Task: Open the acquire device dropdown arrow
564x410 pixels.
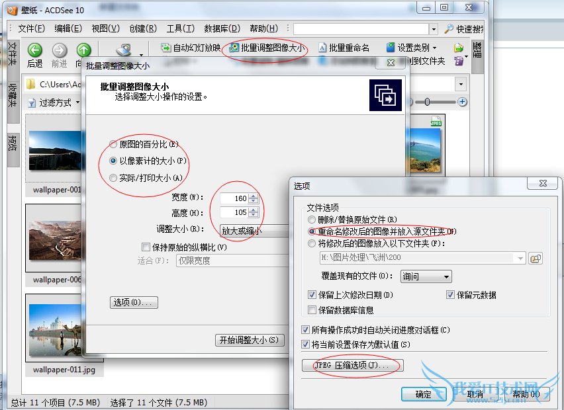Action: coord(142,55)
